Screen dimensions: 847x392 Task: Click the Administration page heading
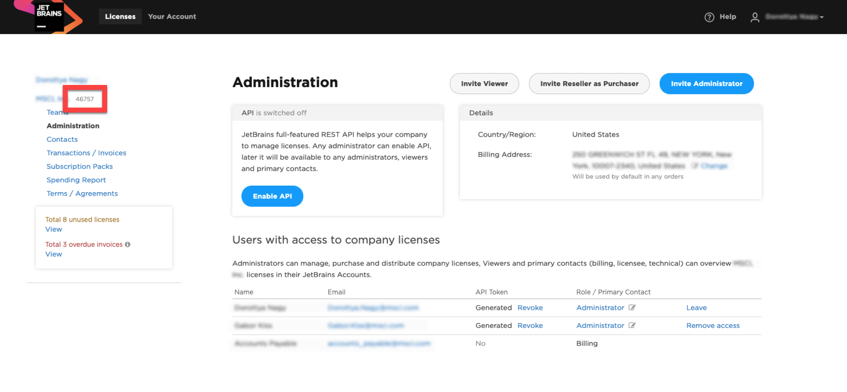tap(285, 83)
